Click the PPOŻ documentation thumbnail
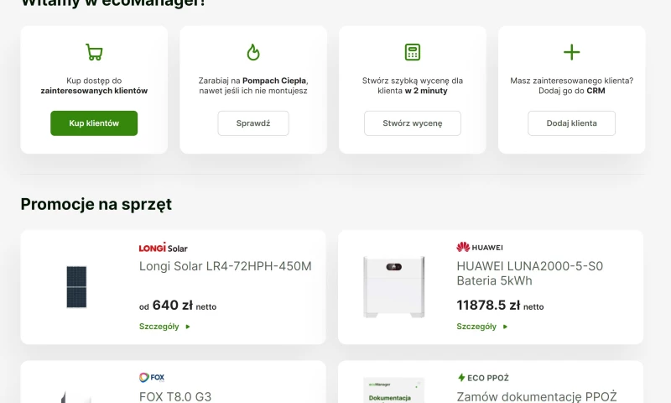This screenshot has height=403, width=671. [393, 390]
